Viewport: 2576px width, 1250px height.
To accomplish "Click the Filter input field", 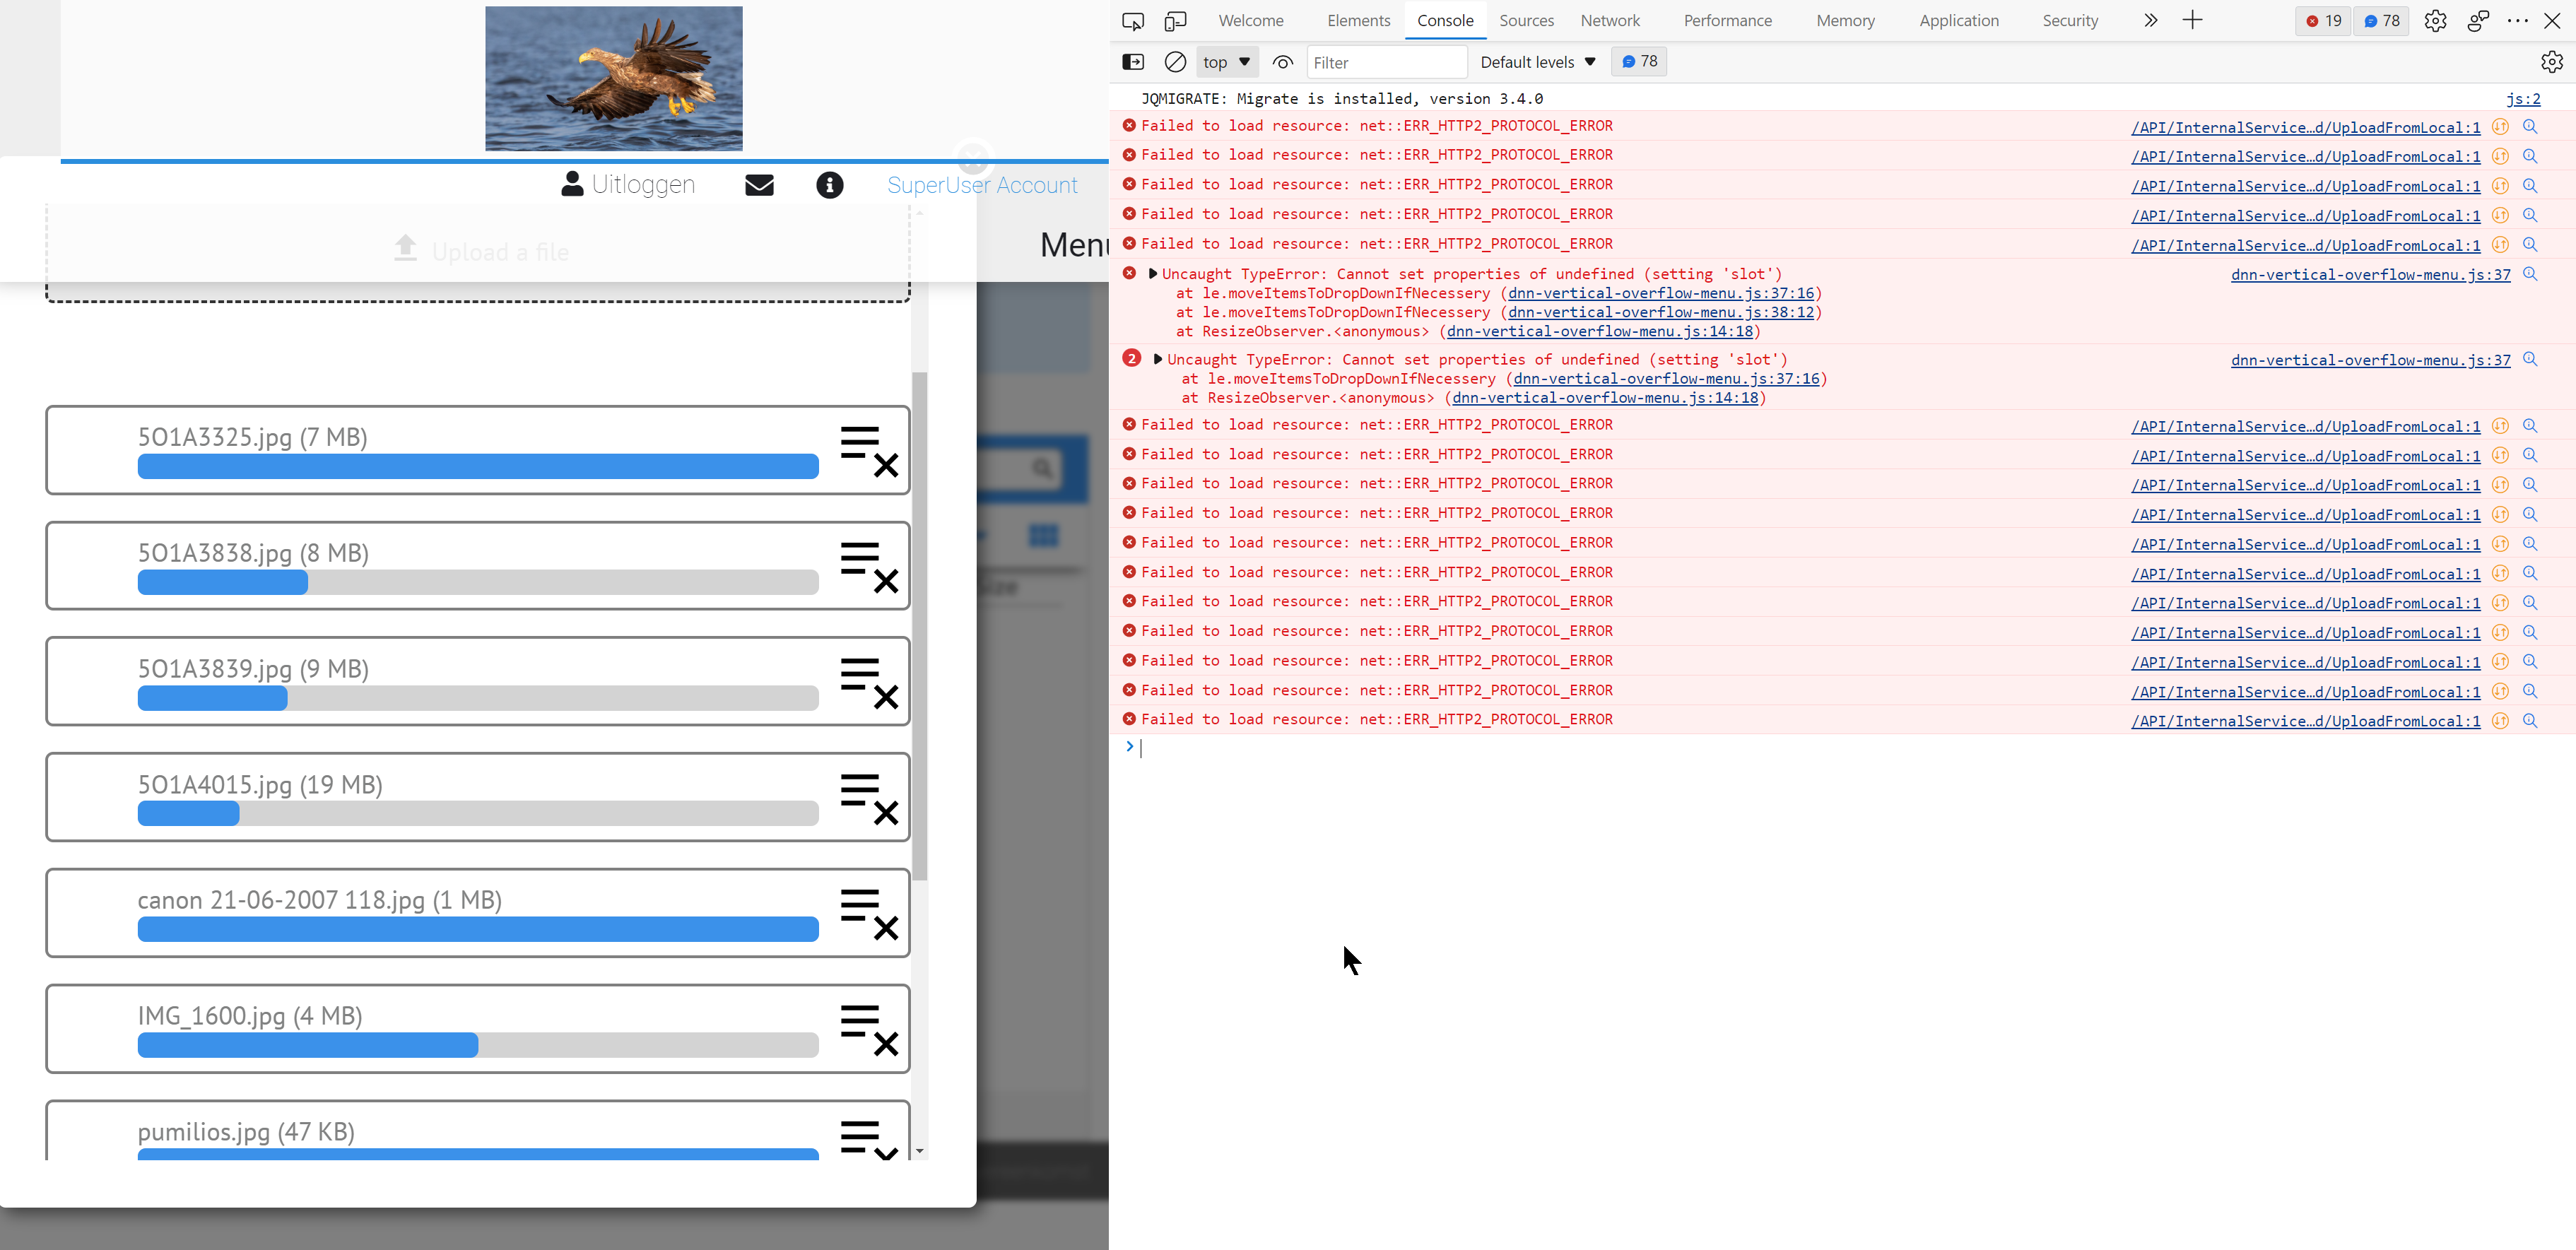I will coord(1387,61).
